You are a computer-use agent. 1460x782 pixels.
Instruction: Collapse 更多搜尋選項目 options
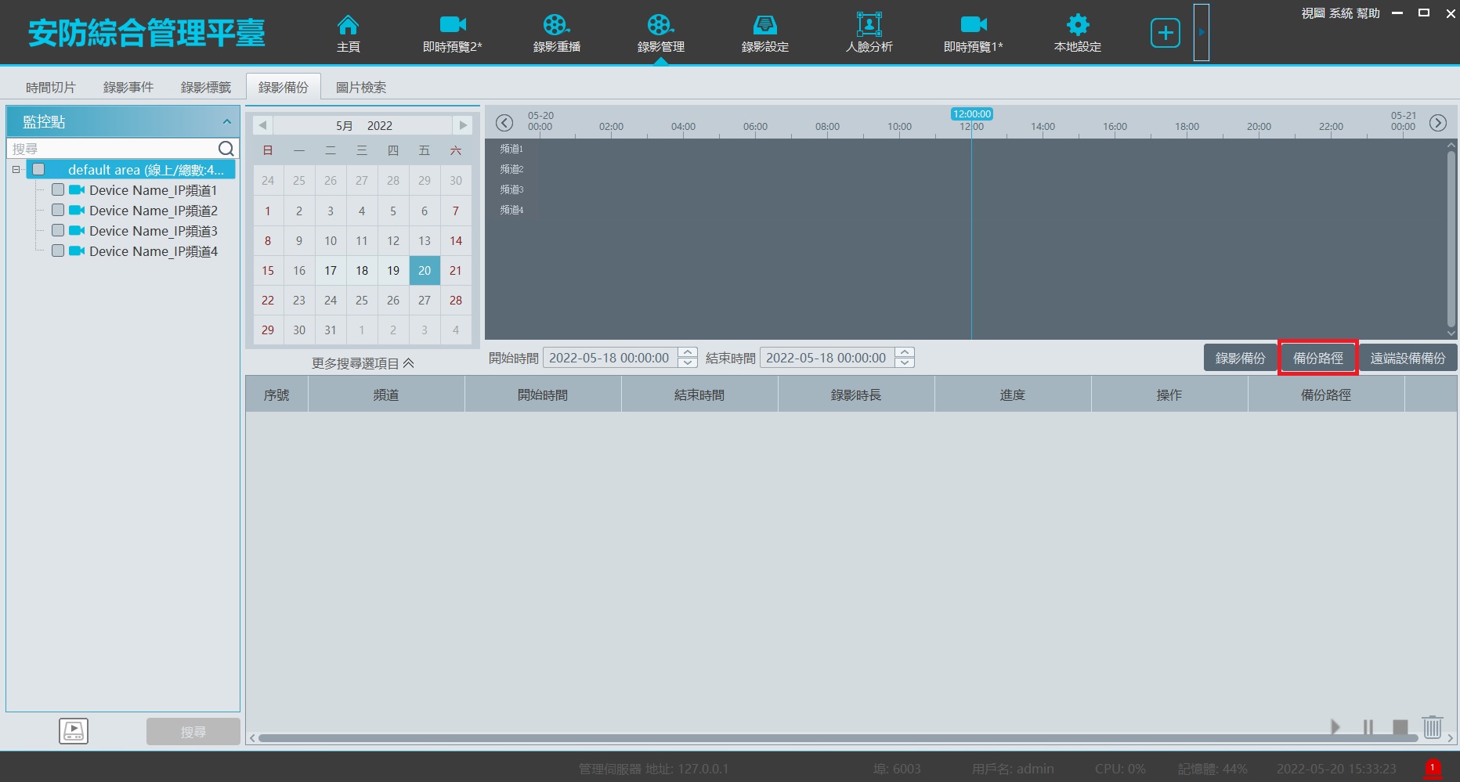(x=363, y=363)
